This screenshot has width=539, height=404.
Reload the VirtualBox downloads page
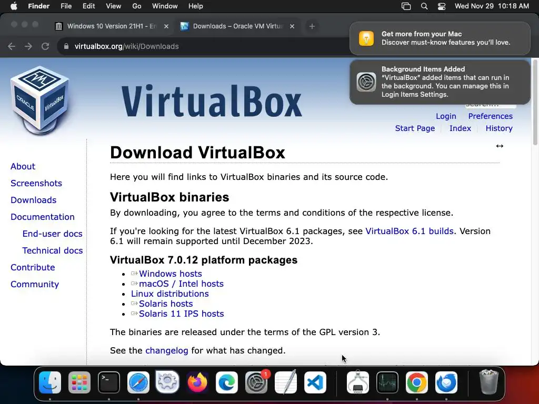45,46
